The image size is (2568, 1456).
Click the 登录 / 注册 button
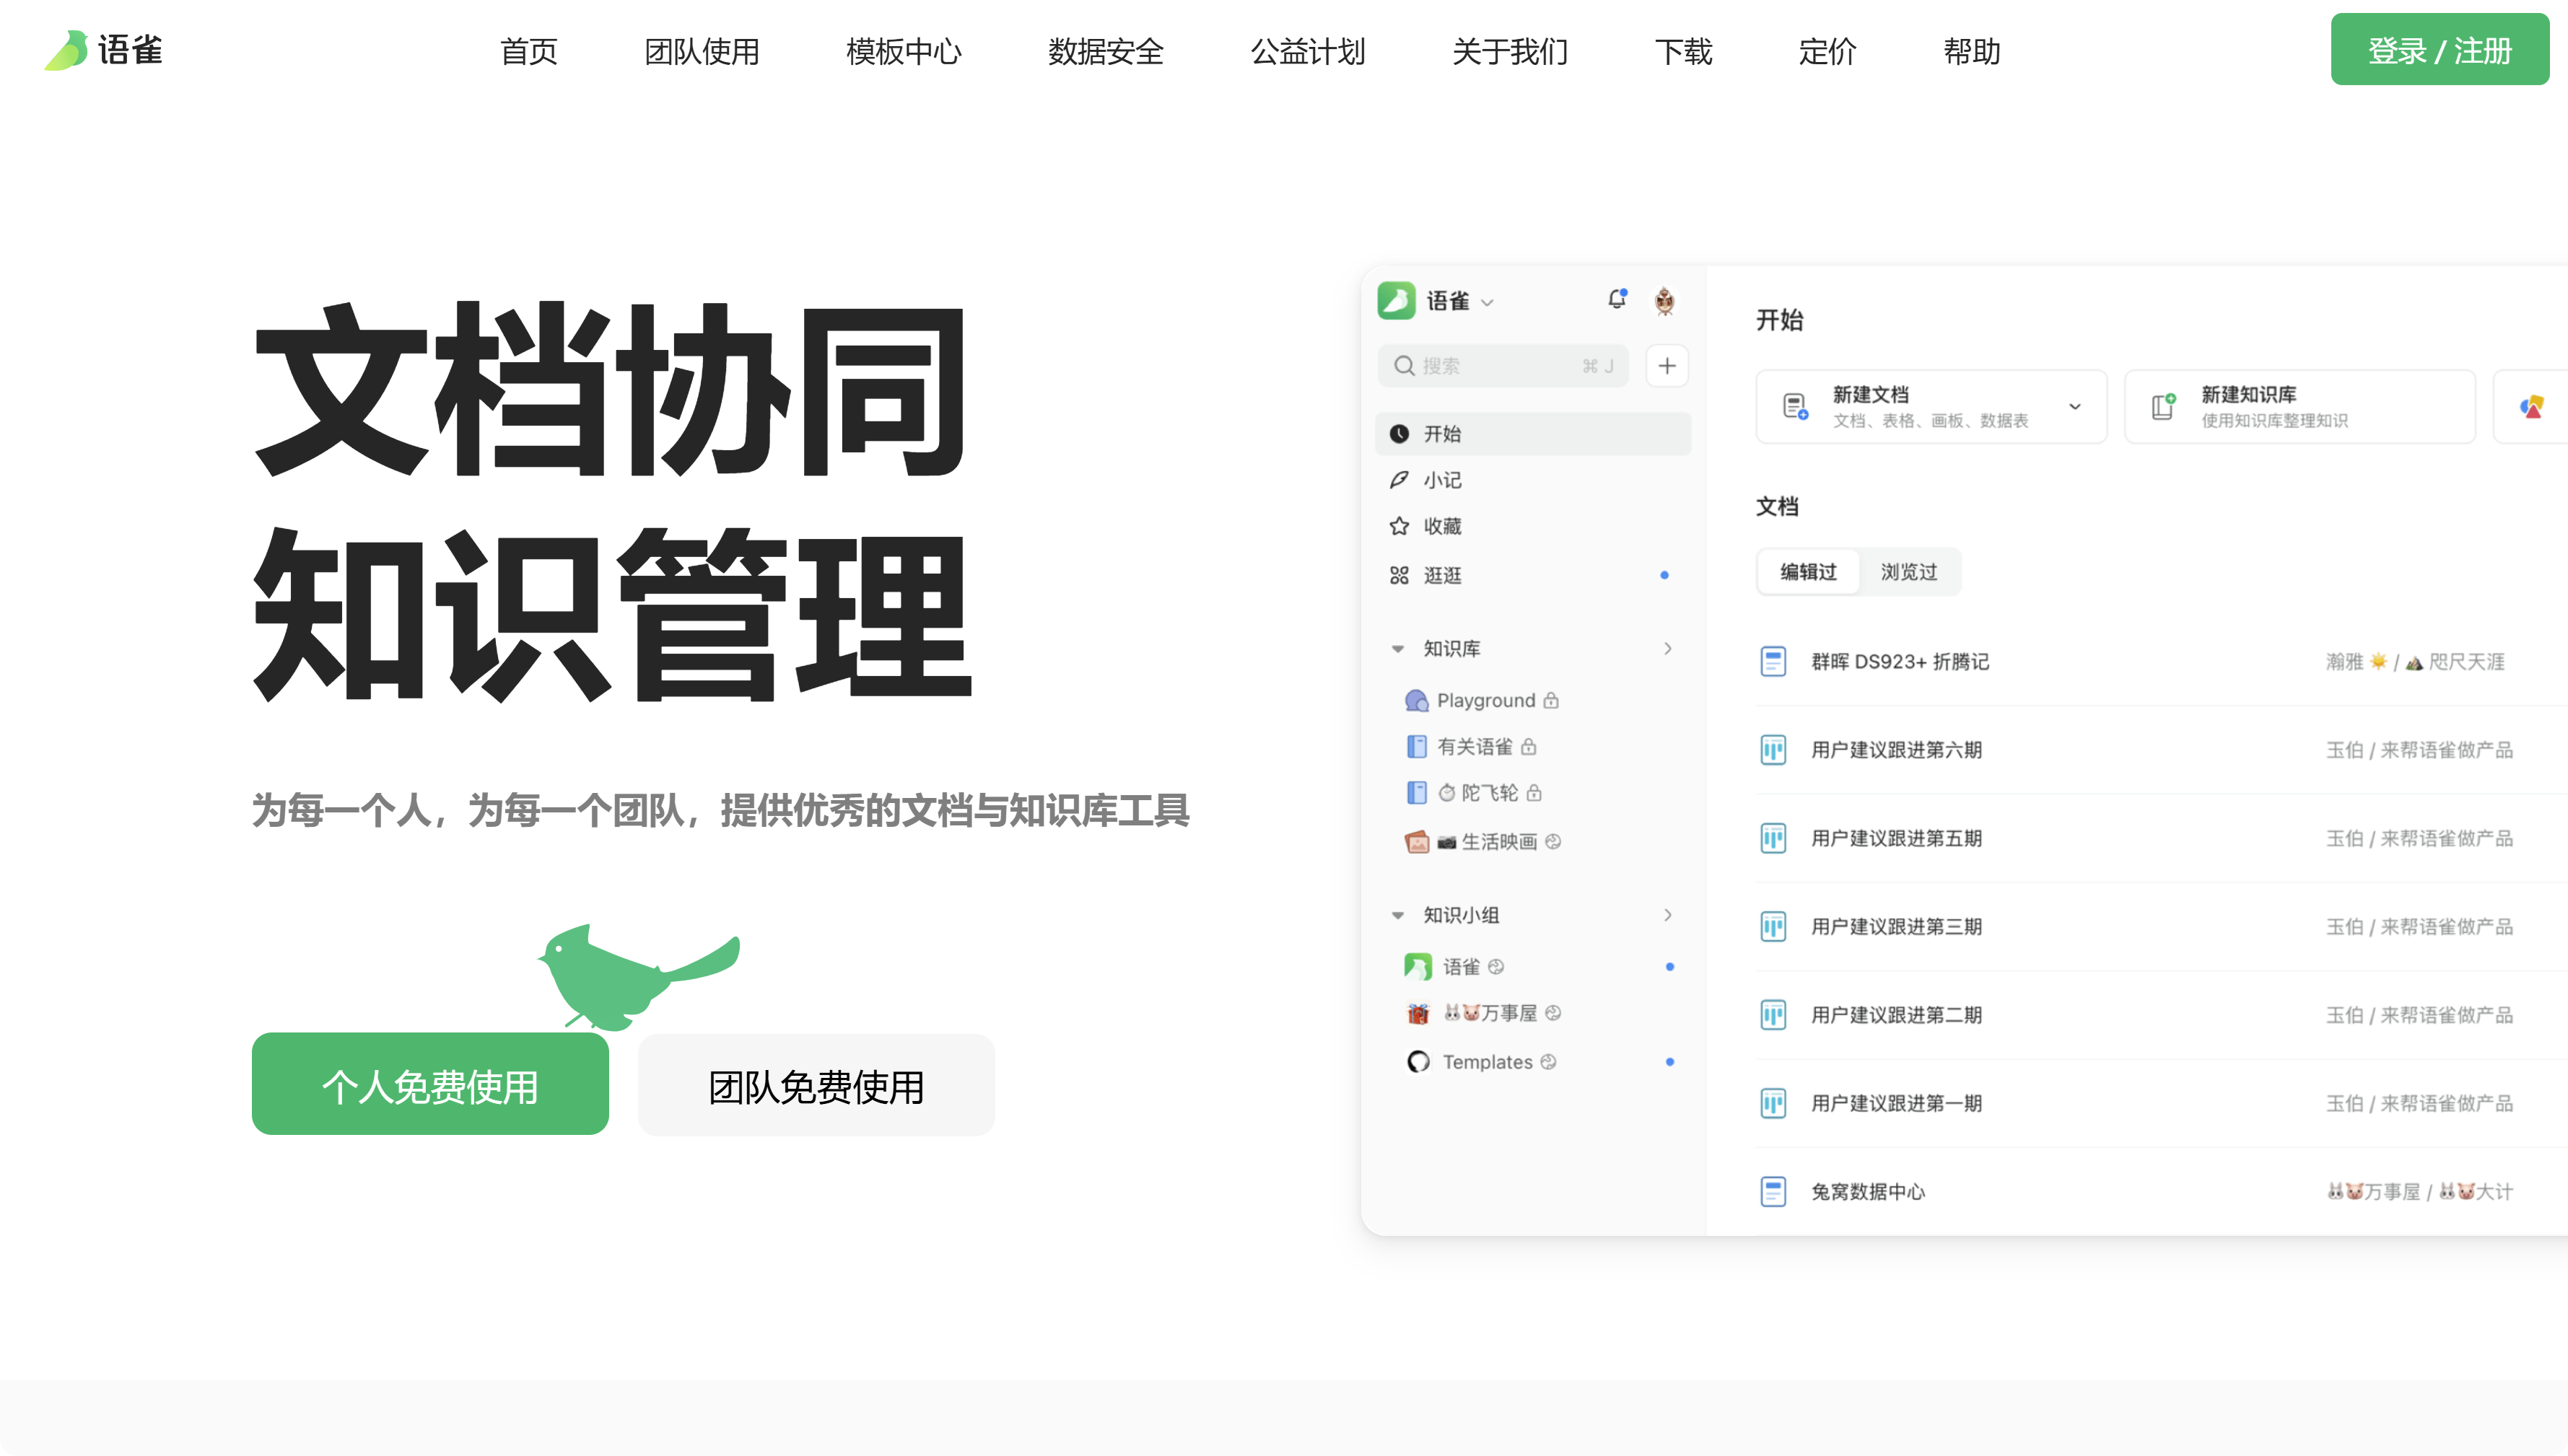tap(2439, 50)
